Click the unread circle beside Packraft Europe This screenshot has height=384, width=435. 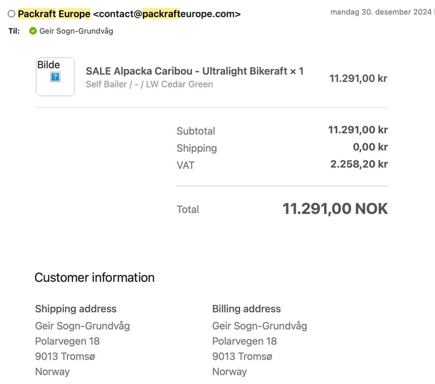[x=11, y=14]
